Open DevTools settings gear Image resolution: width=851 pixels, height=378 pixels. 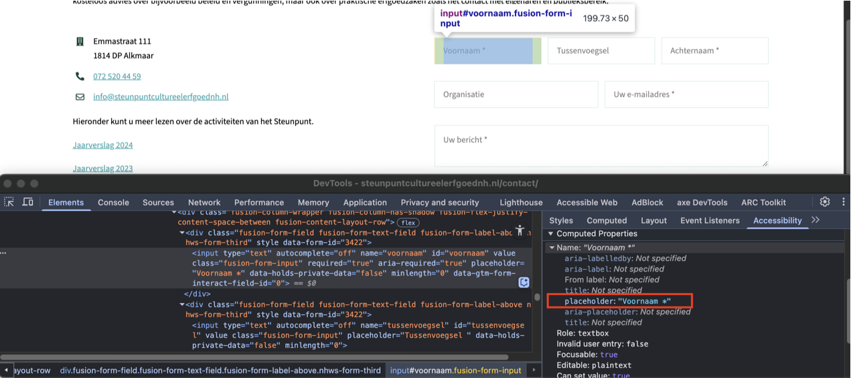[825, 202]
